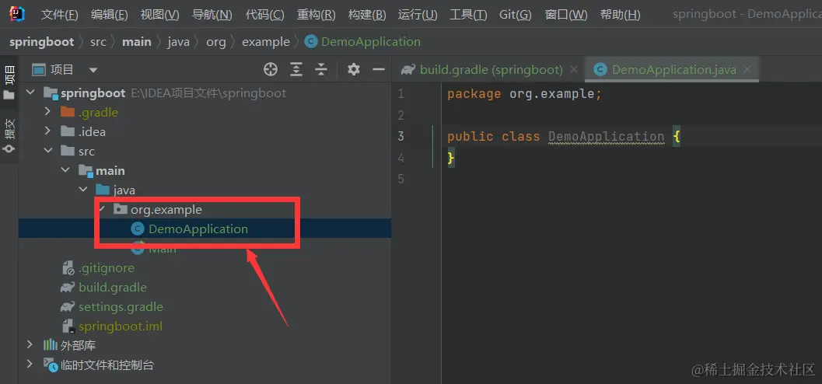This screenshot has height=384, width=822.
Task: Toggle the 项目 side tool window tab
Action: tap(9, 82)
